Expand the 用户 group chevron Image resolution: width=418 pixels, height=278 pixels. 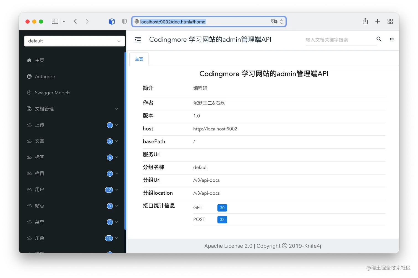[117, 190]
